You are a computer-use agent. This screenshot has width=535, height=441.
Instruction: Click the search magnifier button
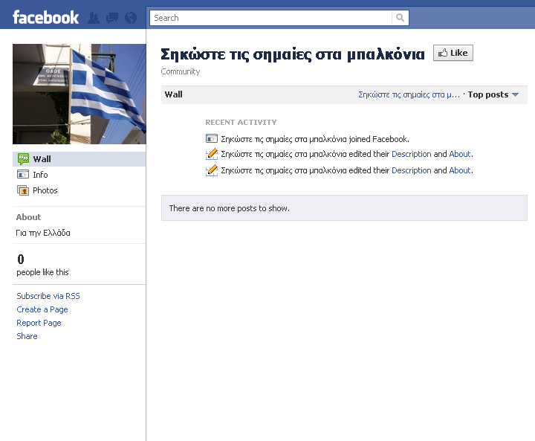(x=401, y=18)
